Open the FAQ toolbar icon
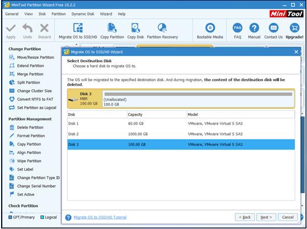307x229 pixels. coord(238,28)
